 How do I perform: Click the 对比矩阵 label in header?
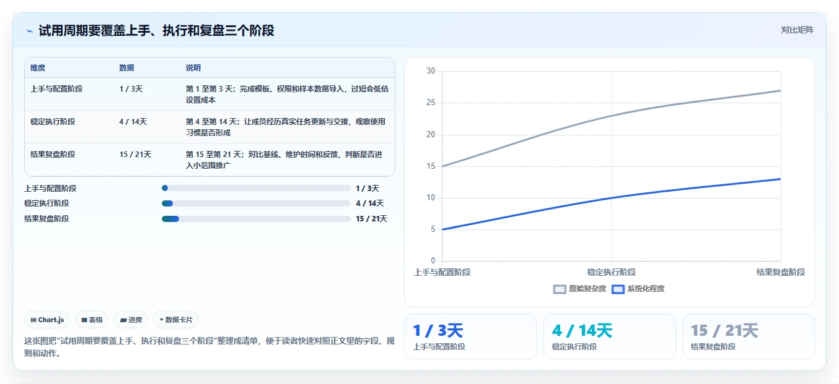(797, 30)
